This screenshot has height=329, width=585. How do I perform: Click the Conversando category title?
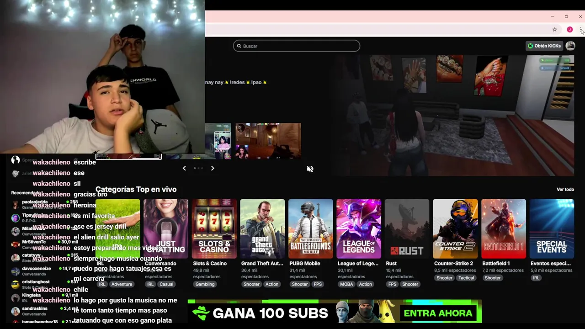point(160,264)
